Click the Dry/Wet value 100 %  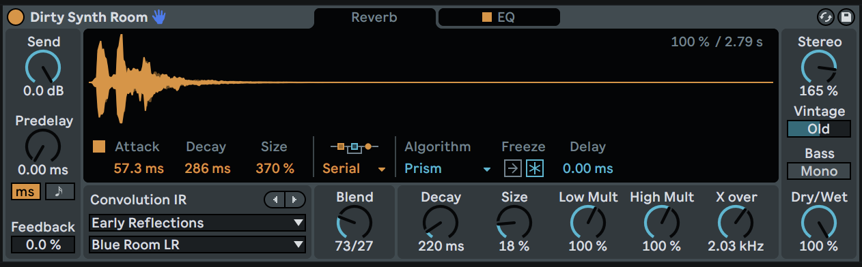tap(819, 246)
